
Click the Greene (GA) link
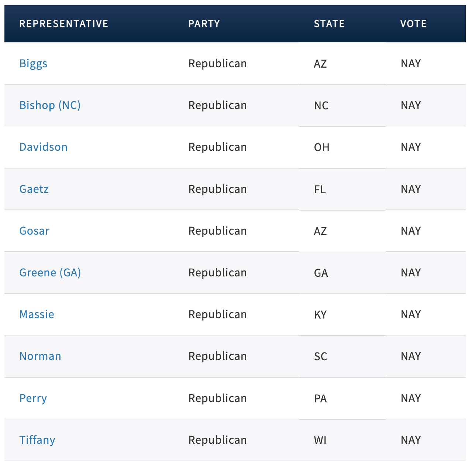coord(50,273)
